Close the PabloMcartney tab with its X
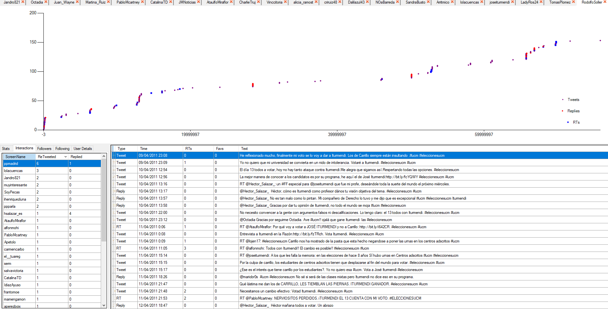This screenshot has width=608, height=309. (x=142, y=2)
